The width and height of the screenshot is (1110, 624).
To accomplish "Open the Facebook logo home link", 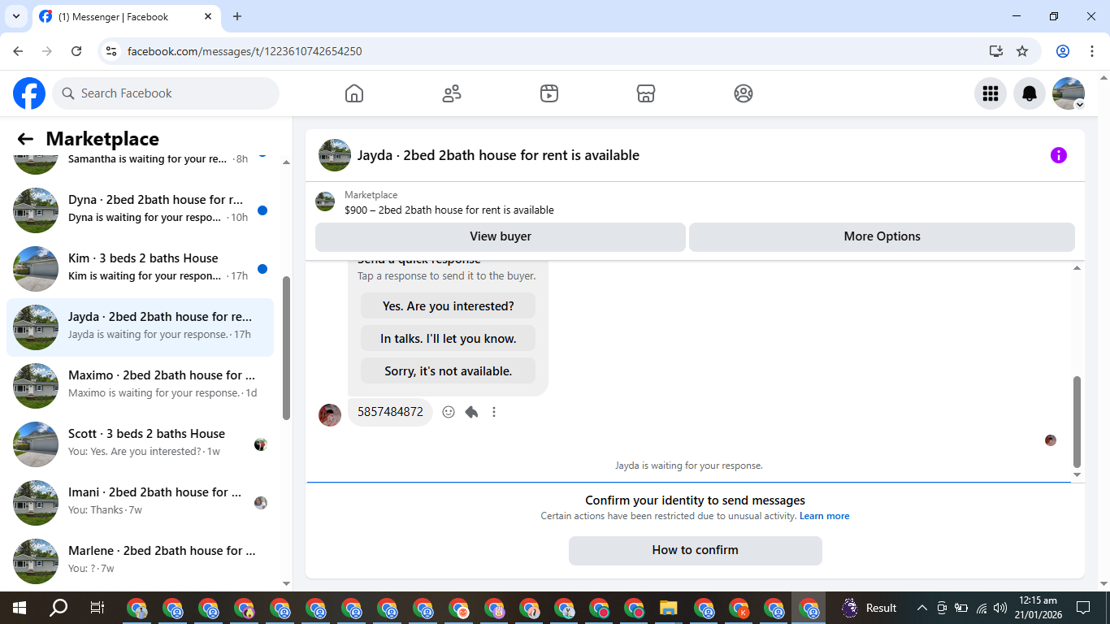I will click(29, 93).
